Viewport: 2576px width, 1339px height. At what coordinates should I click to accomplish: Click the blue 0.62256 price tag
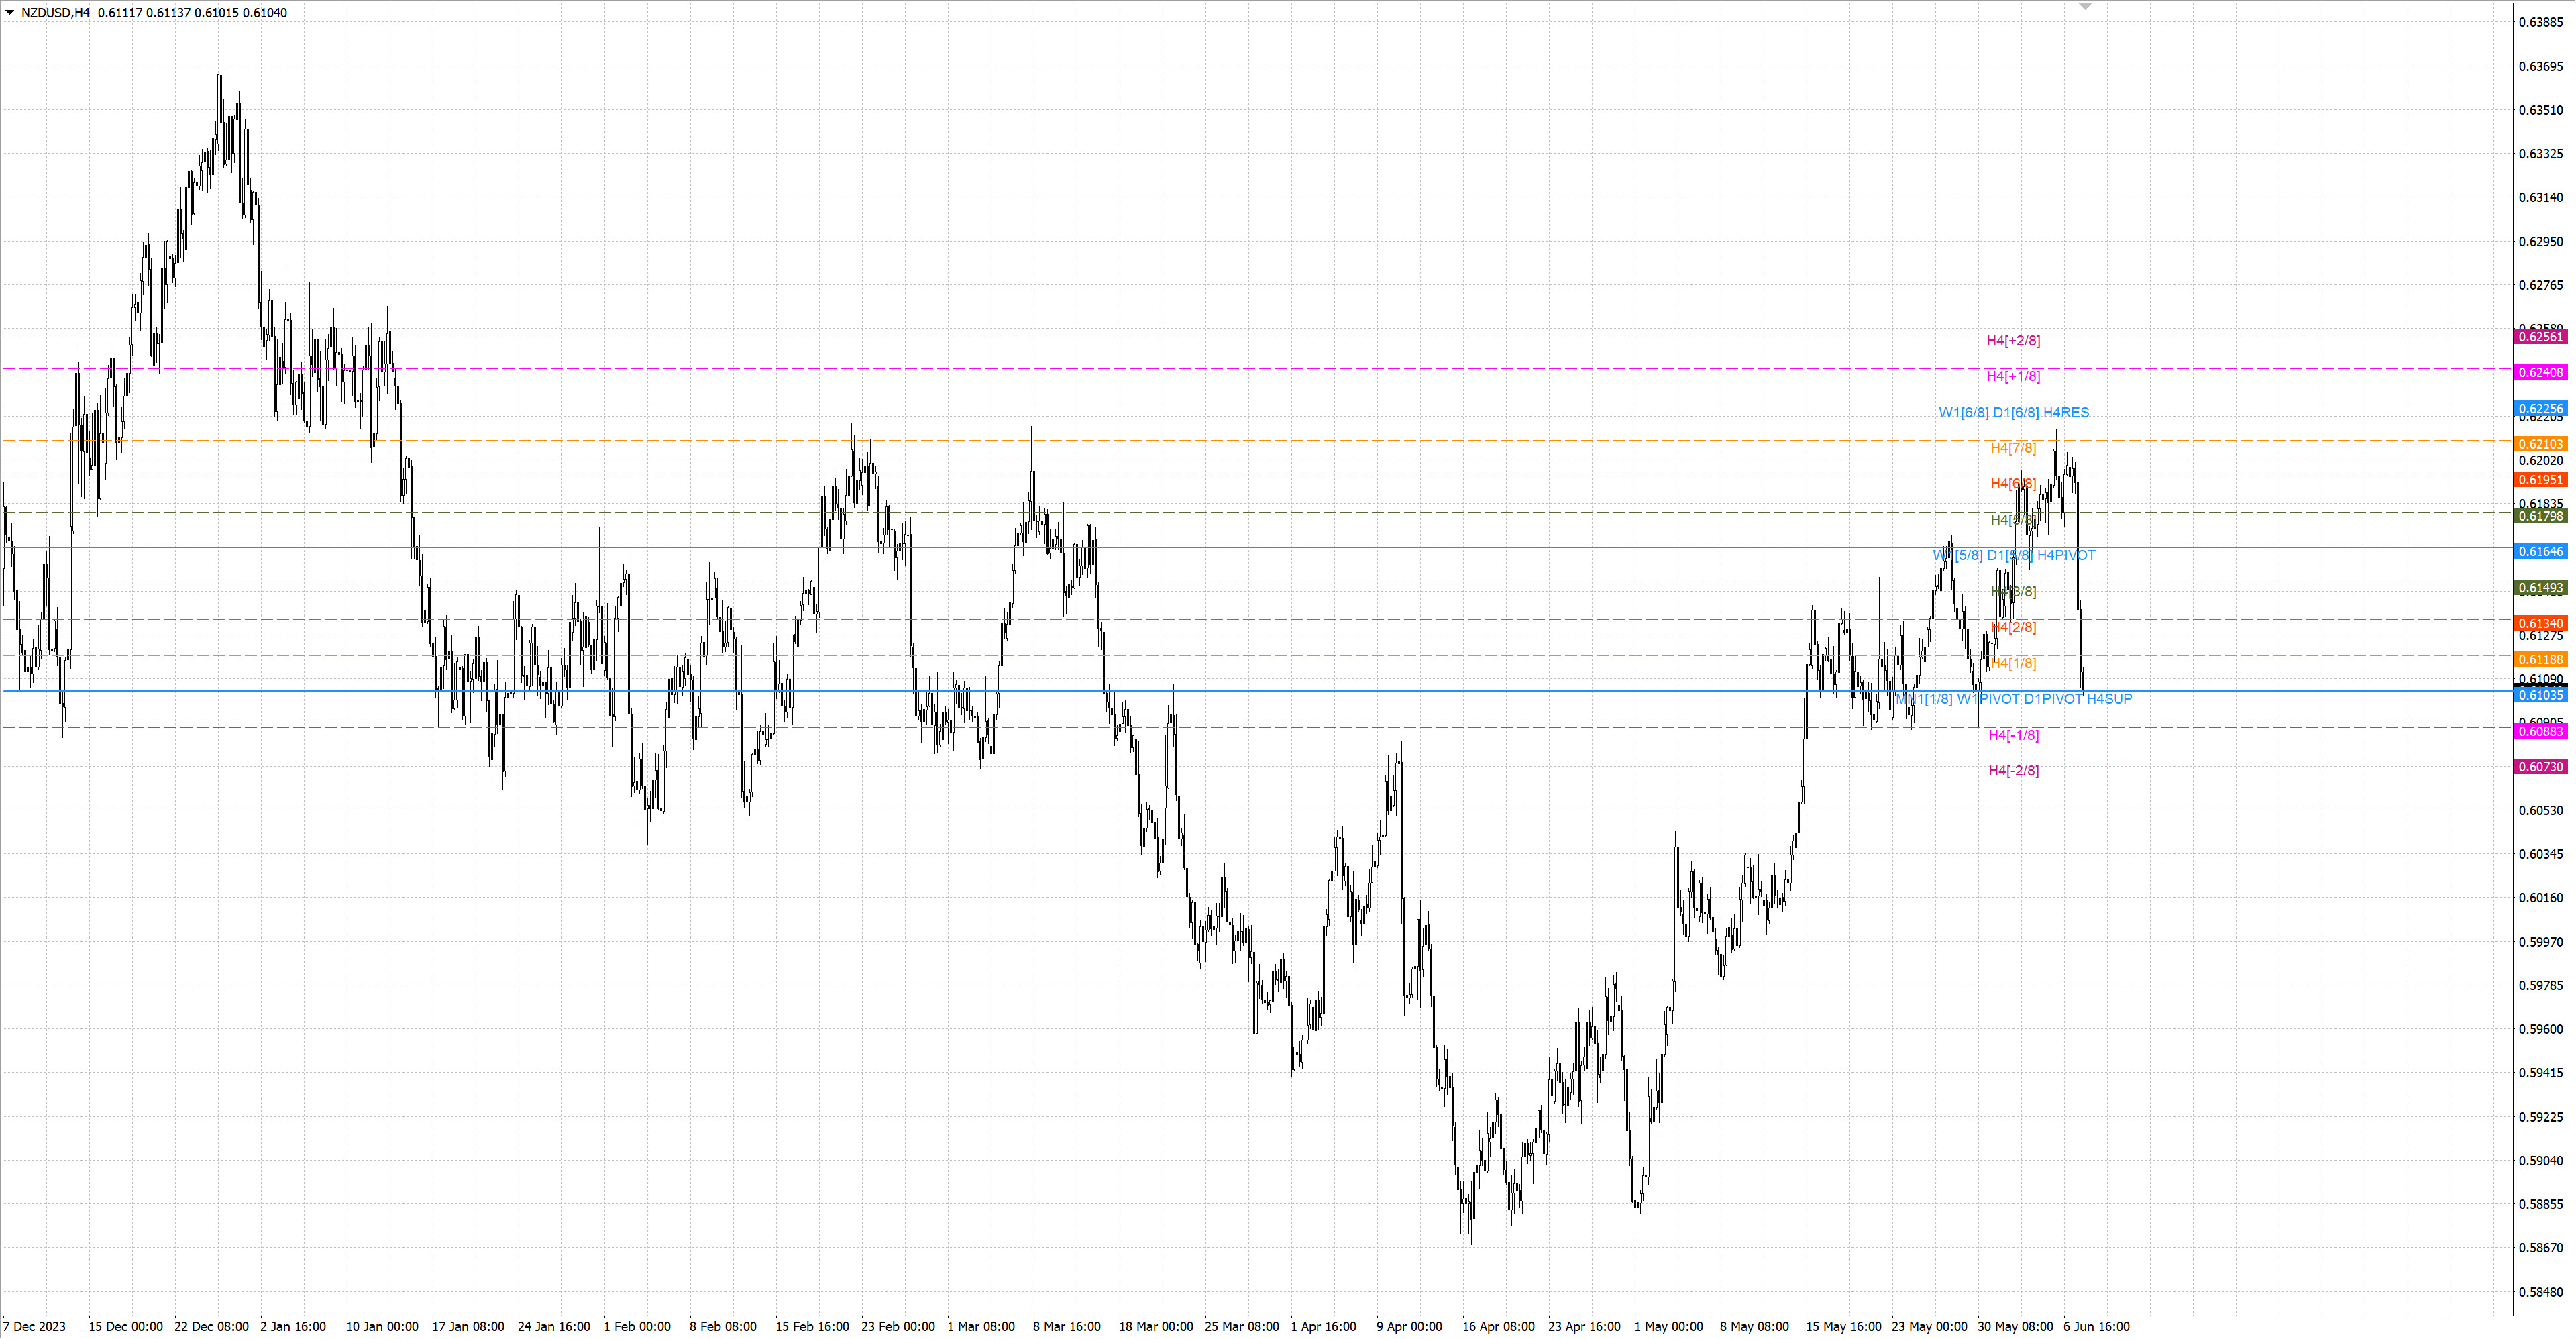(x=2540, y=408)
